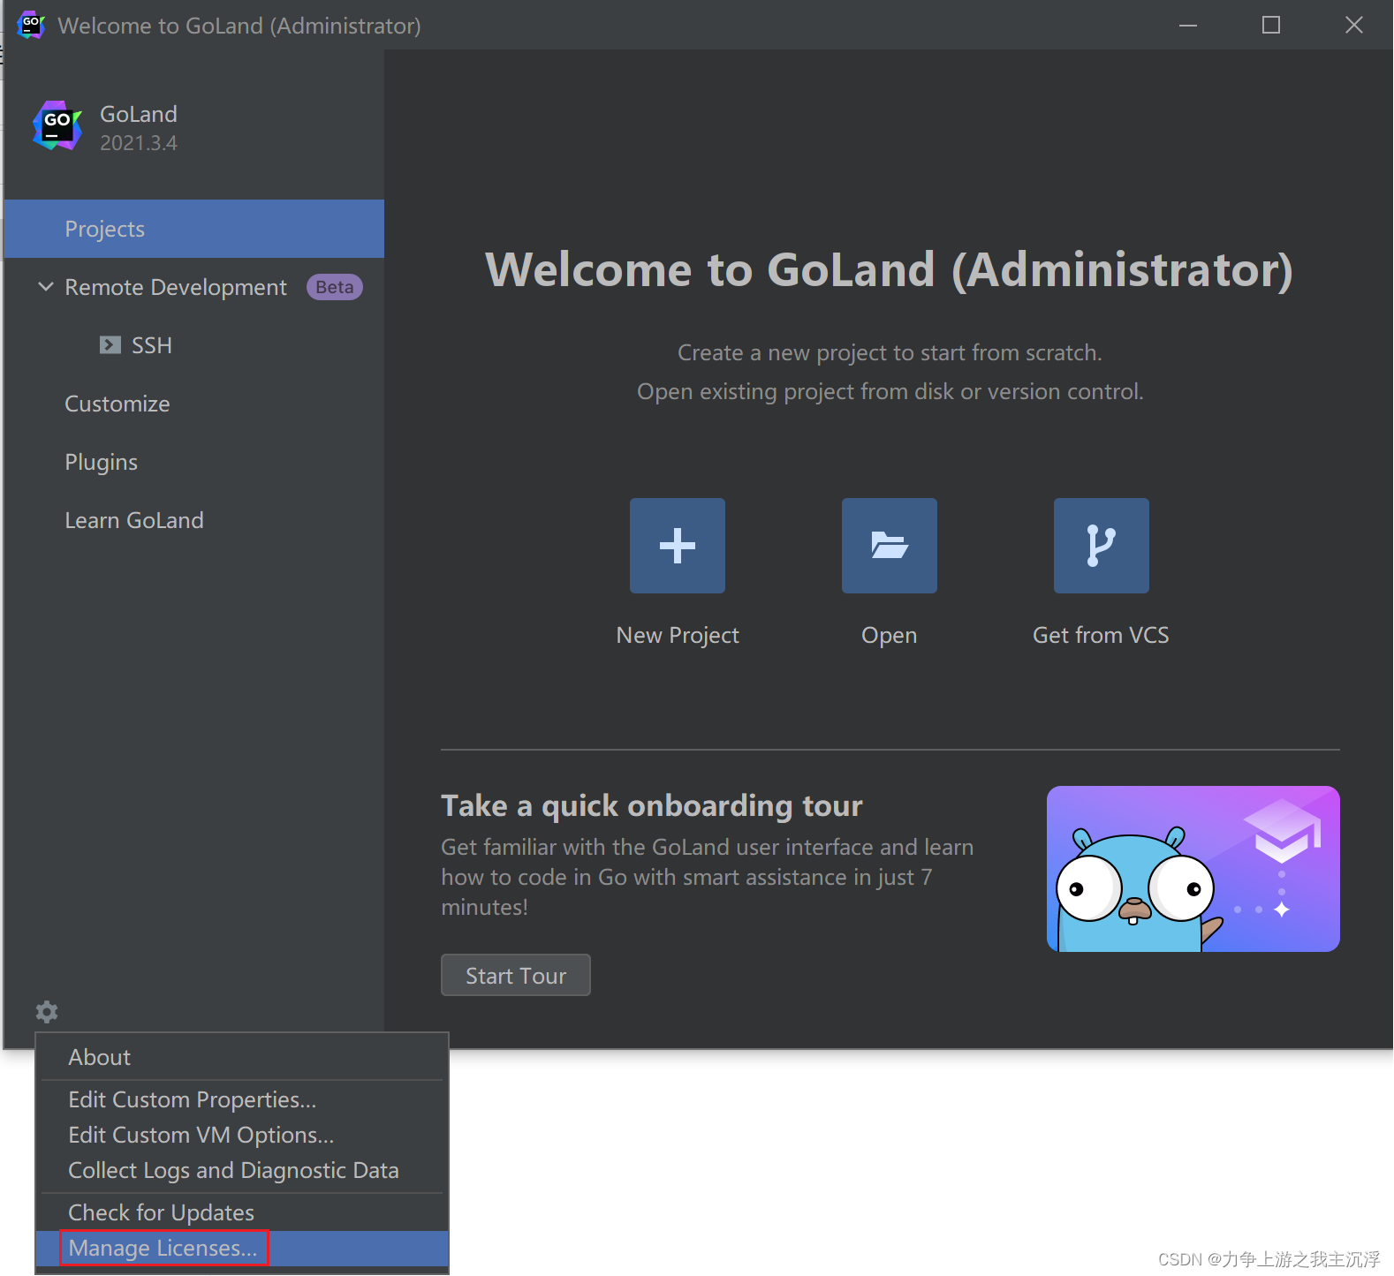
Task: Choose Check for Updates
Action: [242, 1212]
